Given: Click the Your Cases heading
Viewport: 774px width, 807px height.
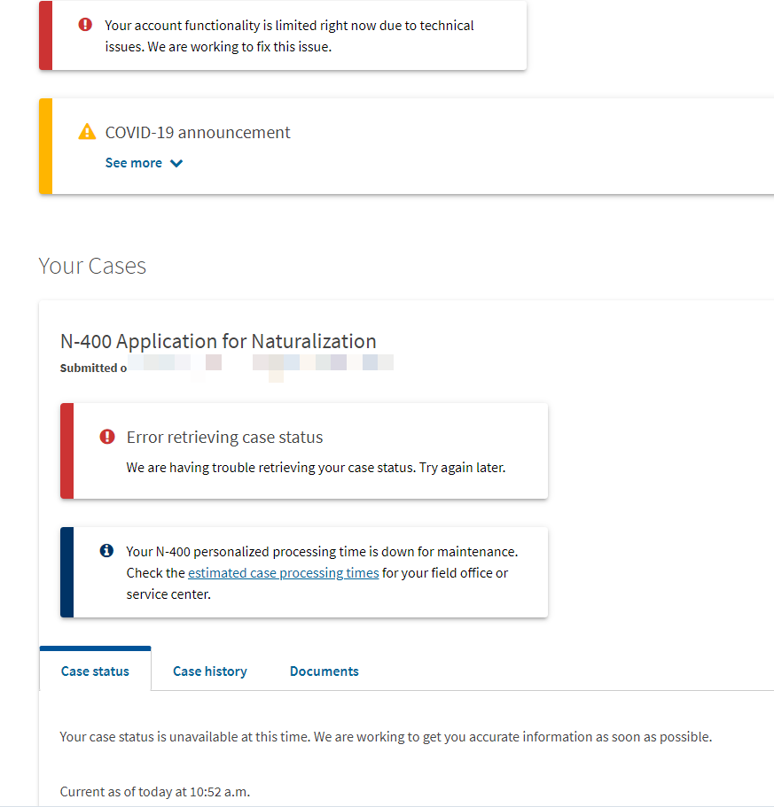Looking at the screenshot, I should [92, 266].
